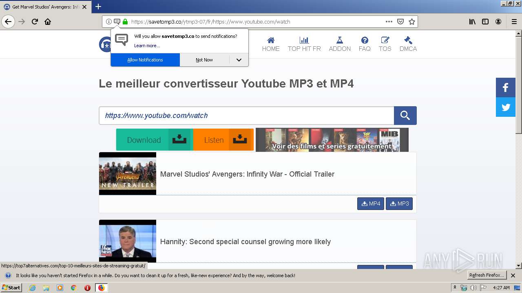
Task: Download Avengers trailer as MP4
Action: click(371, 203)
